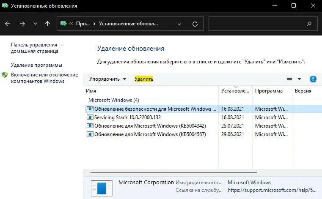Select the 'Установленные обновл...' breadcrumb
322x199 pixels.
pos(128,24)
